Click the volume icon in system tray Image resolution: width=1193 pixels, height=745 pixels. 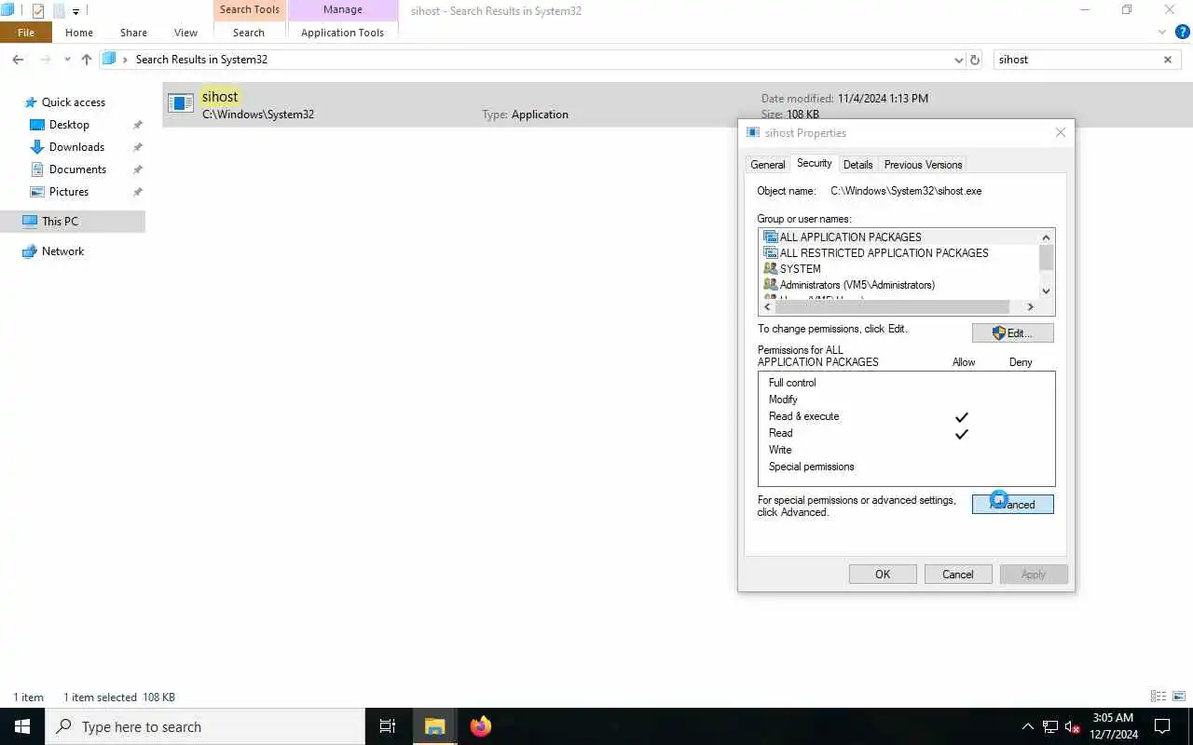1072,726
